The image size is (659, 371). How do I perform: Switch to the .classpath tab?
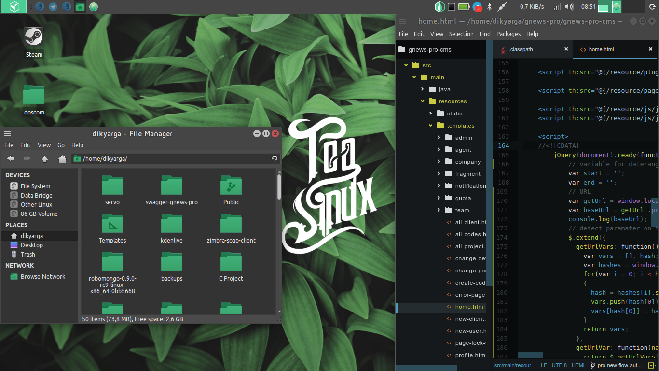pyautogui.click(x=533, y=49)
